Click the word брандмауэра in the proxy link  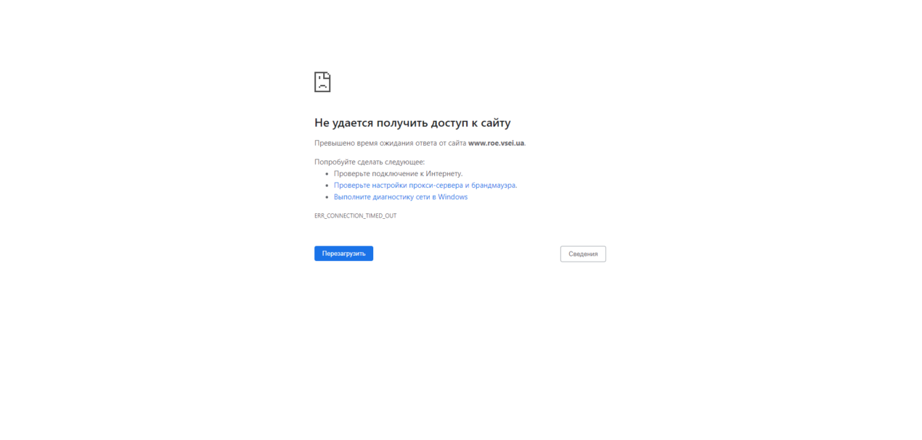click(x=494, y=185)
